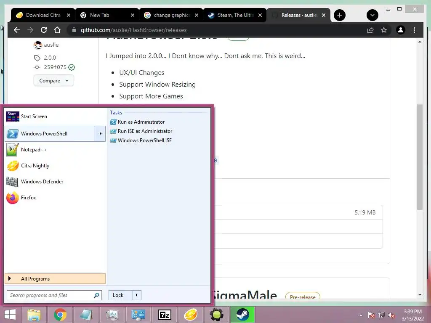Select Windows PowerShell in start menu
The height and width of the screenshot is (323, 431).
50,134
